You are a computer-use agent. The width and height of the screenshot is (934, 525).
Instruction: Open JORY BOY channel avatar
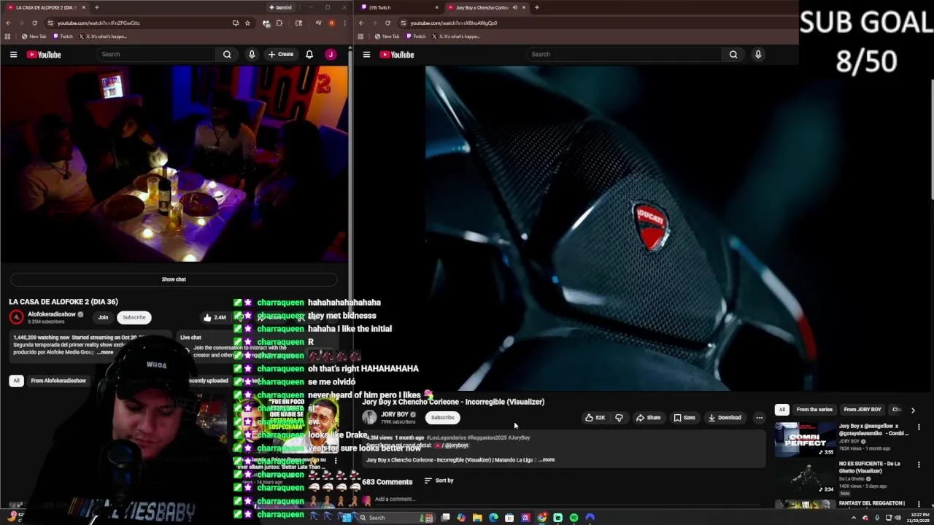(369, 417)
